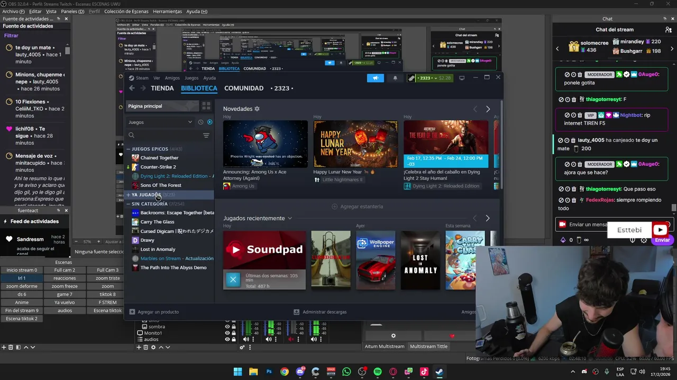Move OBS scene down with arrow
The width and height of the screenshot is (677, 380).
33,347
